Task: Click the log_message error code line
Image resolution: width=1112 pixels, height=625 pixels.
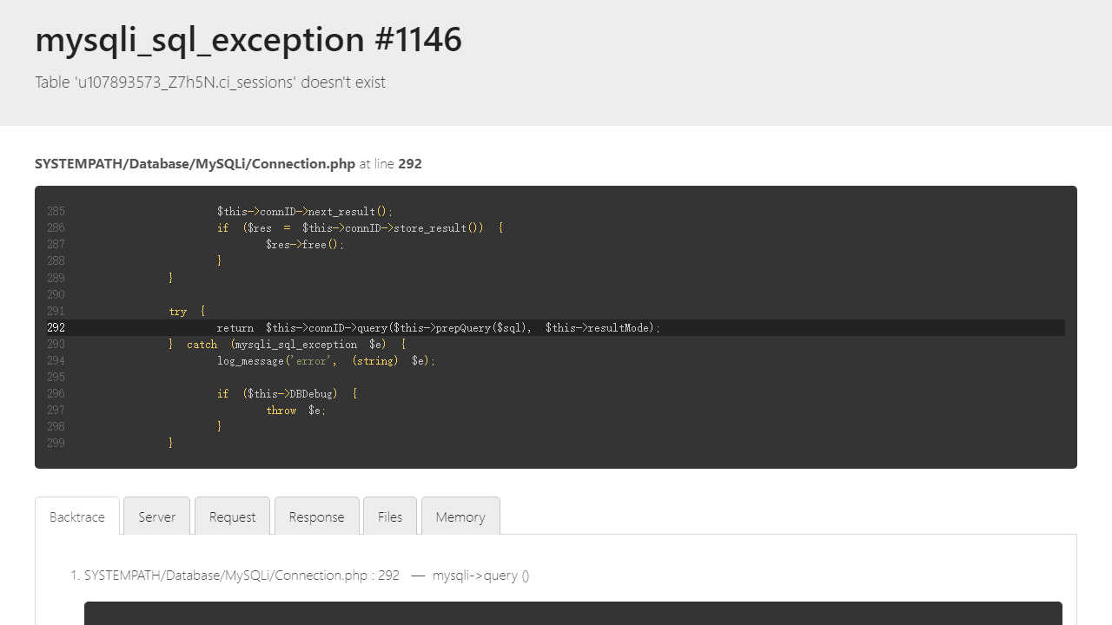Action: click(326, 361)
